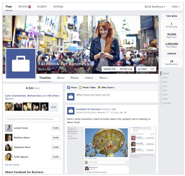Open the Activity tab
Screen dimensions: 185x176
pyautogui.click(x=25, y=7)
